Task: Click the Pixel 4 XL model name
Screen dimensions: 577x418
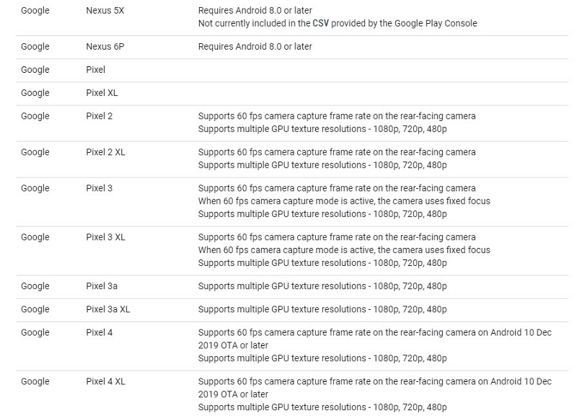Action: pos(105,381)
